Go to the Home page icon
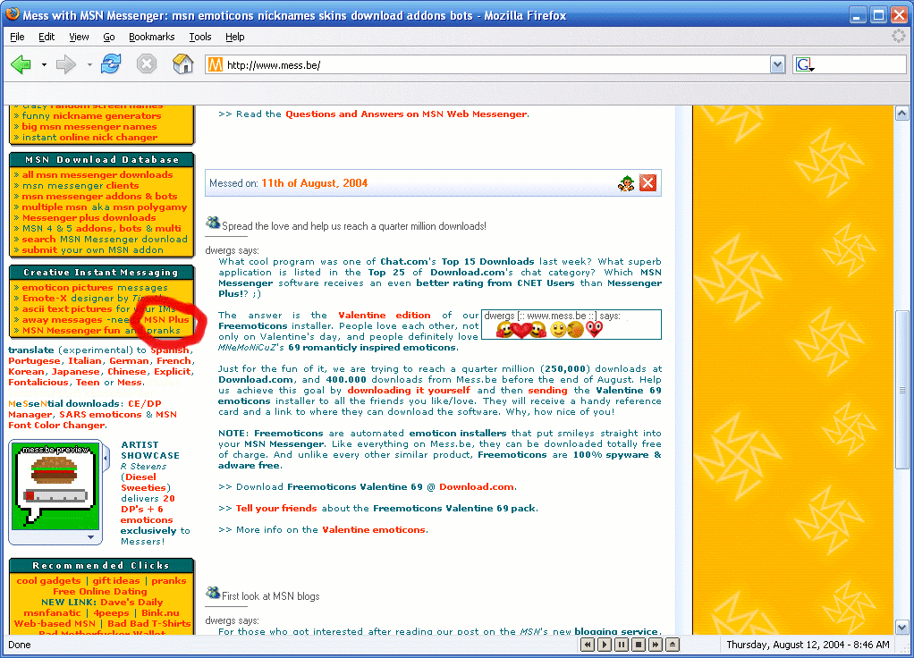The width and height of the screenshot is (914, 658). (x=182, y=64)
